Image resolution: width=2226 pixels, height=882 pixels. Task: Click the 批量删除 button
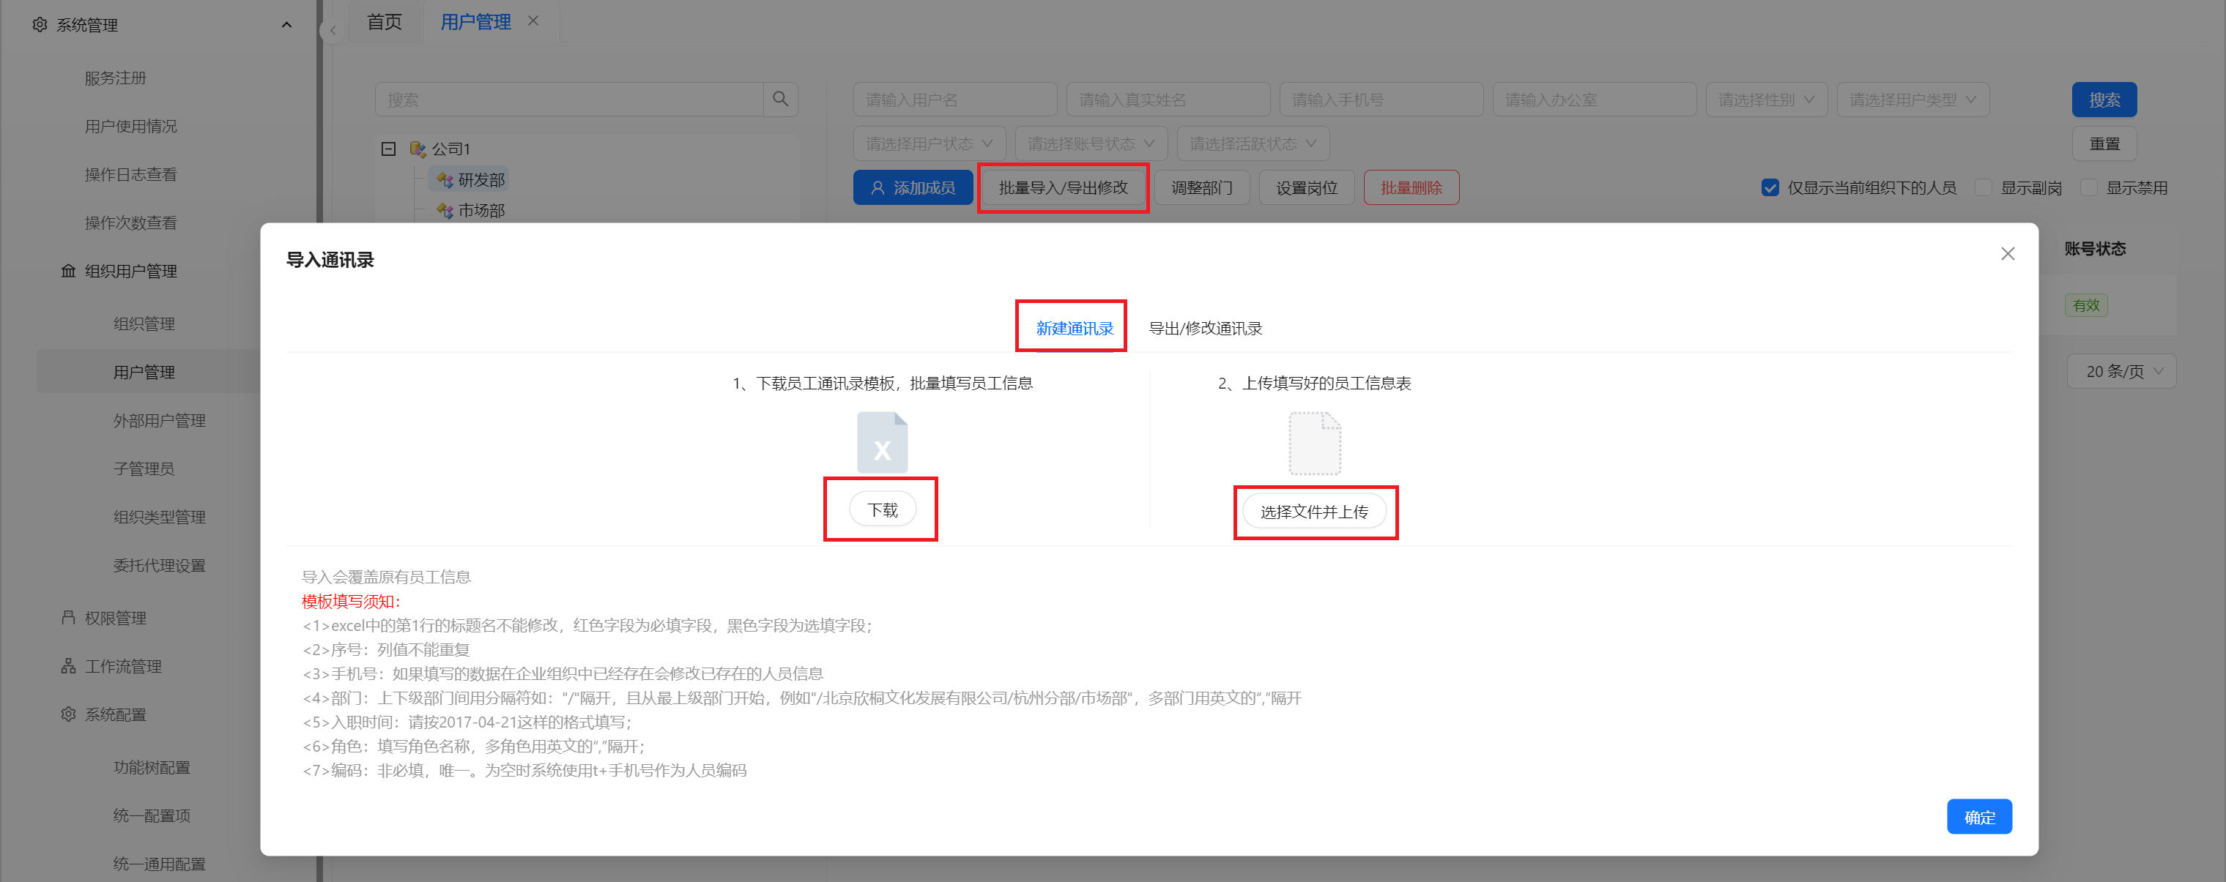[1411, 187]
